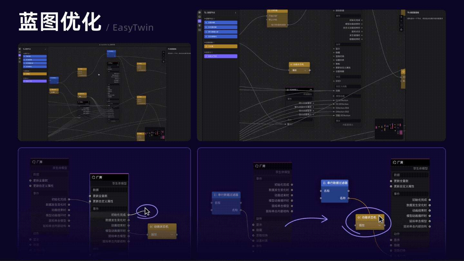Screen dimensions: 464x261
Task: Click 动画状态机 node header in large editor
Action: 299,64
